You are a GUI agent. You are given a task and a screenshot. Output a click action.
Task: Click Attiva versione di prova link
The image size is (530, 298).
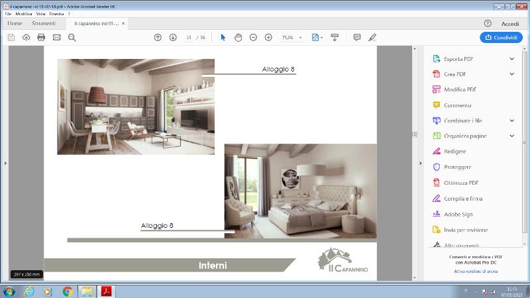coord(476,272)
